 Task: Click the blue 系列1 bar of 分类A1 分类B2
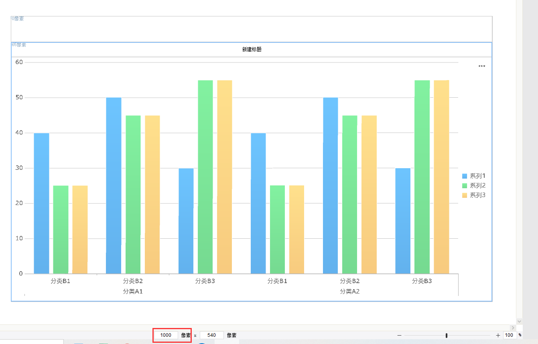(x=114, y=186)
